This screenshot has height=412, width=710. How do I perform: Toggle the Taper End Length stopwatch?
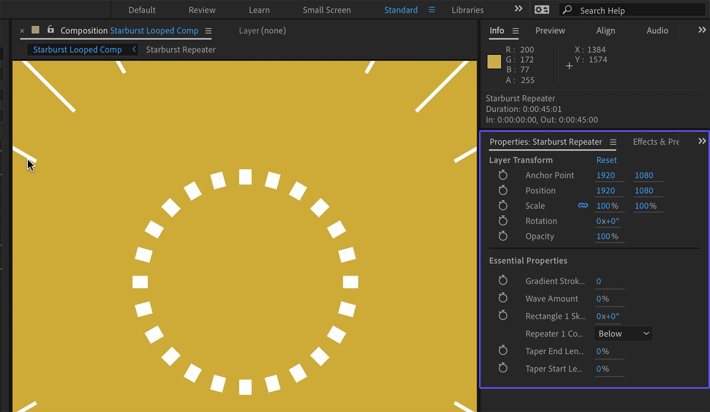pos(503,350)
